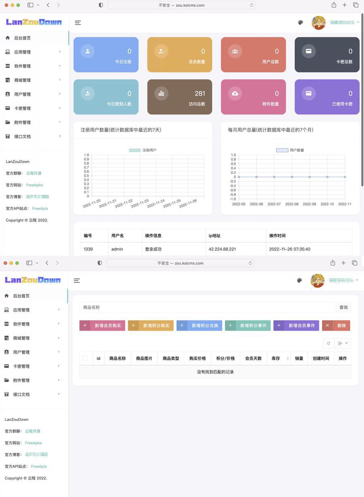Click the cloud icon on the 附件数量 card
The width and height of the screenshot is (364, 497).
click(x=235, y=93)
